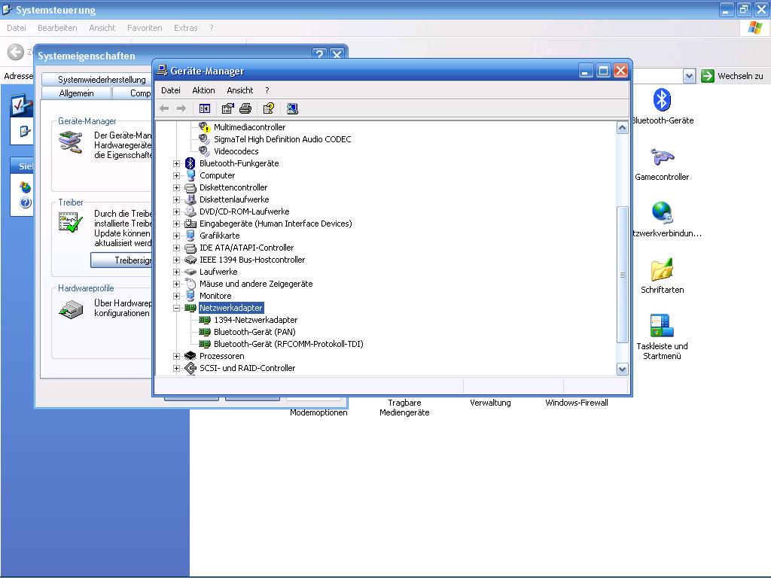Click the device tree scroll down arrow

point(622,369)
